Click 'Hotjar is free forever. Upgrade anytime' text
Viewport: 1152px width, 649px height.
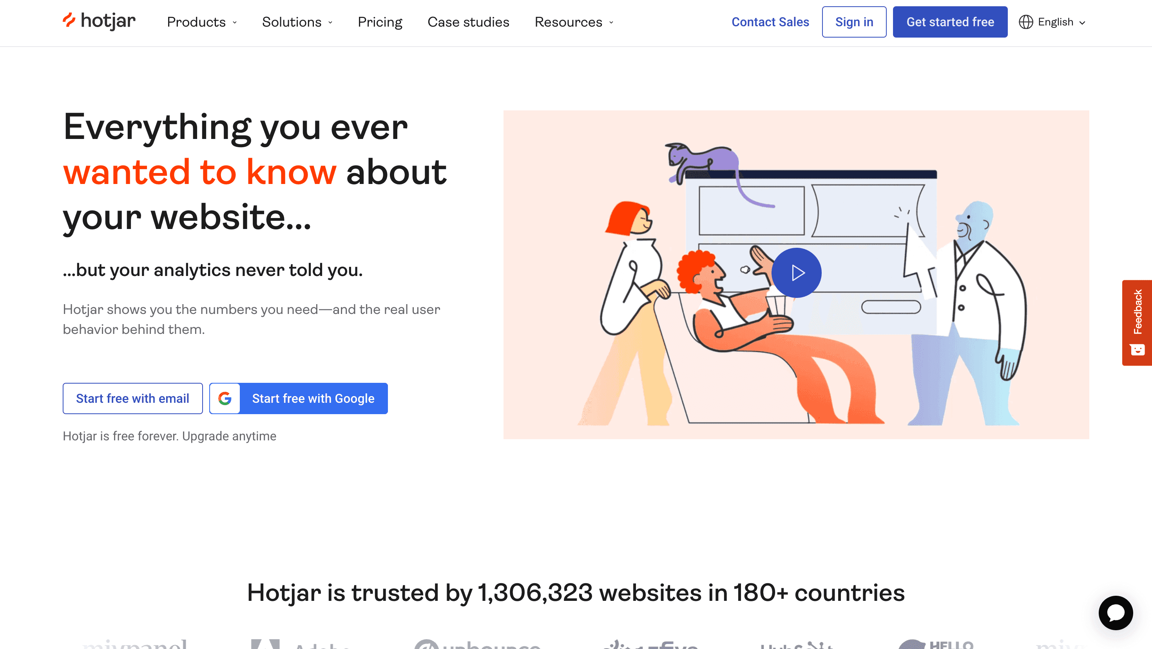pyautogui.click(x=170, y=436)
